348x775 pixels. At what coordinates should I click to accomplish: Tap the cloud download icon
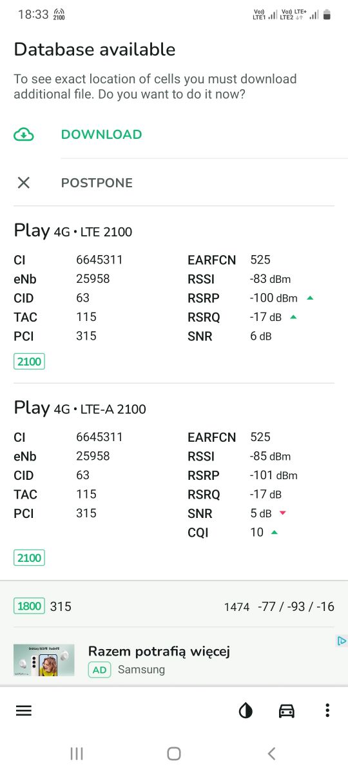tap(24, 134)
